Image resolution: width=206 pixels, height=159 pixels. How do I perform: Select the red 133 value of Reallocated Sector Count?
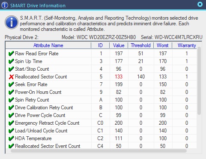pyautogui.click(x=119, y=77)
